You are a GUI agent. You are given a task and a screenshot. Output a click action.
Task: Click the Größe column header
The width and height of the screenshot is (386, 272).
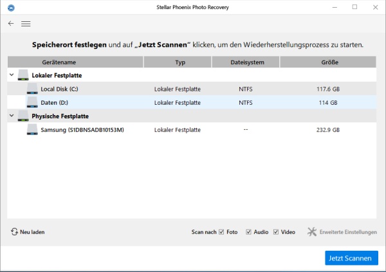coord(328,62)
